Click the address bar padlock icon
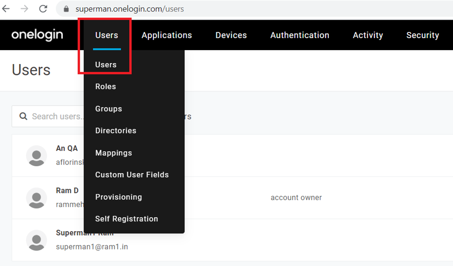The width and height of the screenshot is (453, 266). click(x=66, y=9)
